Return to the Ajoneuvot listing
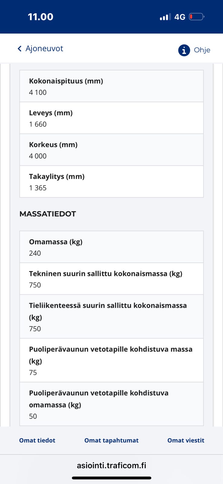 pos(40,48)
